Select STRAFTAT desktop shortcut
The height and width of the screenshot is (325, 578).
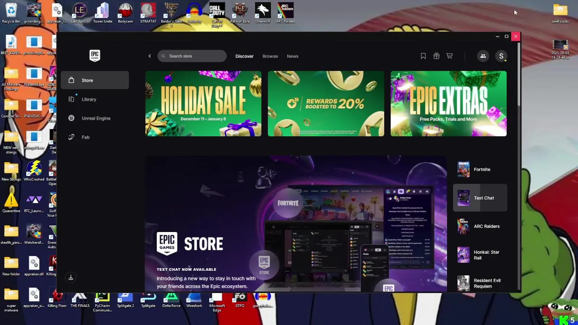[x=148, y=13]
